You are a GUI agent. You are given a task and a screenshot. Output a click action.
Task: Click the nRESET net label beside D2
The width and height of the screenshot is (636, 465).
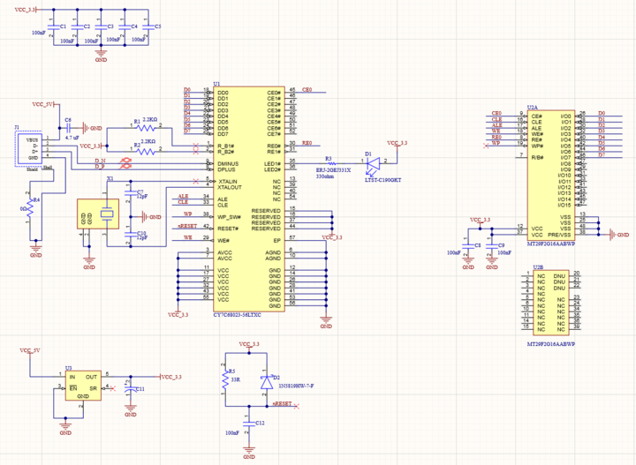pos(282,404)
